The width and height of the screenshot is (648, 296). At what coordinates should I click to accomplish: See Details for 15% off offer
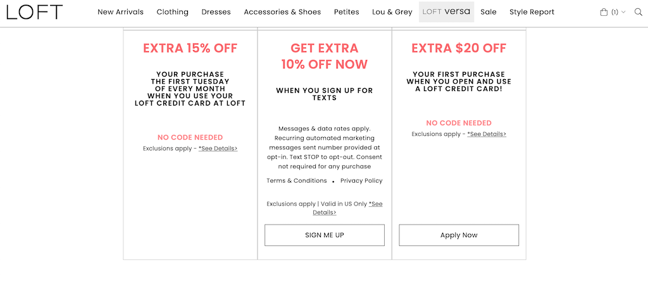(218, 148)
